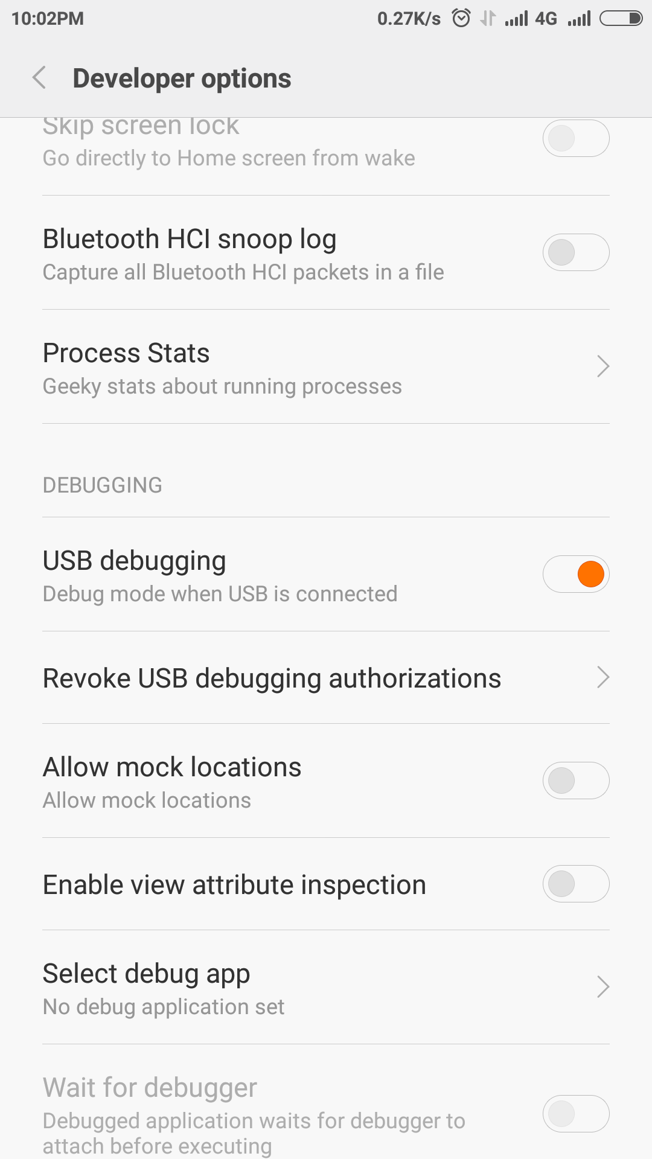Tap Revoke USB debugging authorizations text
The height and width of the screenshot is (1159, 652).
coord(272,678)
